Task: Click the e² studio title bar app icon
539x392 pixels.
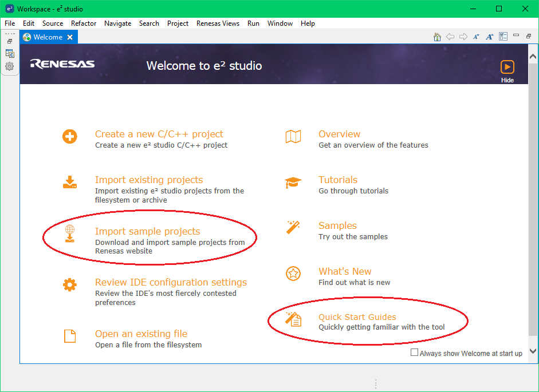Action: click(10, 9)
